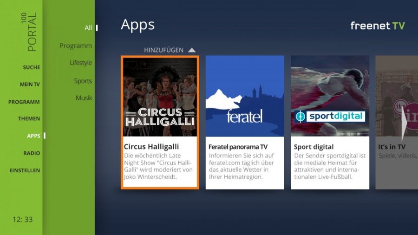Click the Circus Halligalli logo text on image
This screenshot has width=418, height=235.
(160, 117)
